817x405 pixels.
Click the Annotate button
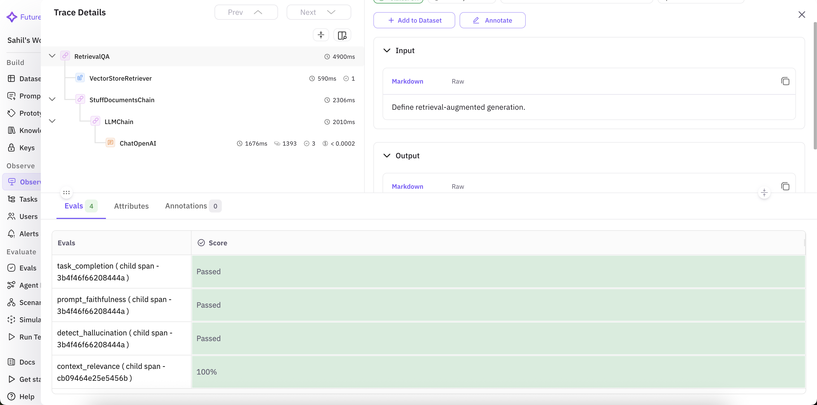492,20
